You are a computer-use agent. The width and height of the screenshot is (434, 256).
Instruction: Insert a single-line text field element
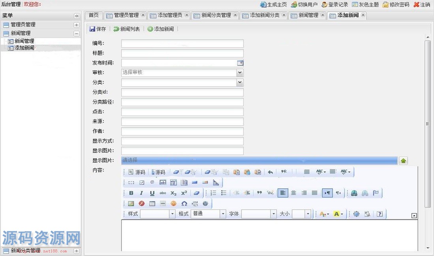[x=163, y=182]
